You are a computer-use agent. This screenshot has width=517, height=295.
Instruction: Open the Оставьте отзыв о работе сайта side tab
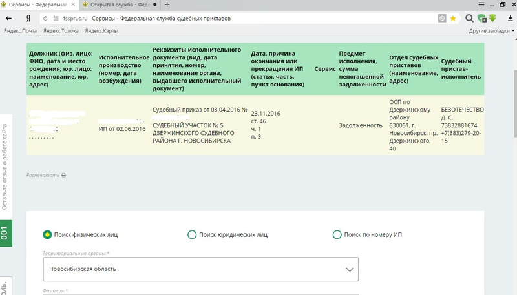[5, 167]
